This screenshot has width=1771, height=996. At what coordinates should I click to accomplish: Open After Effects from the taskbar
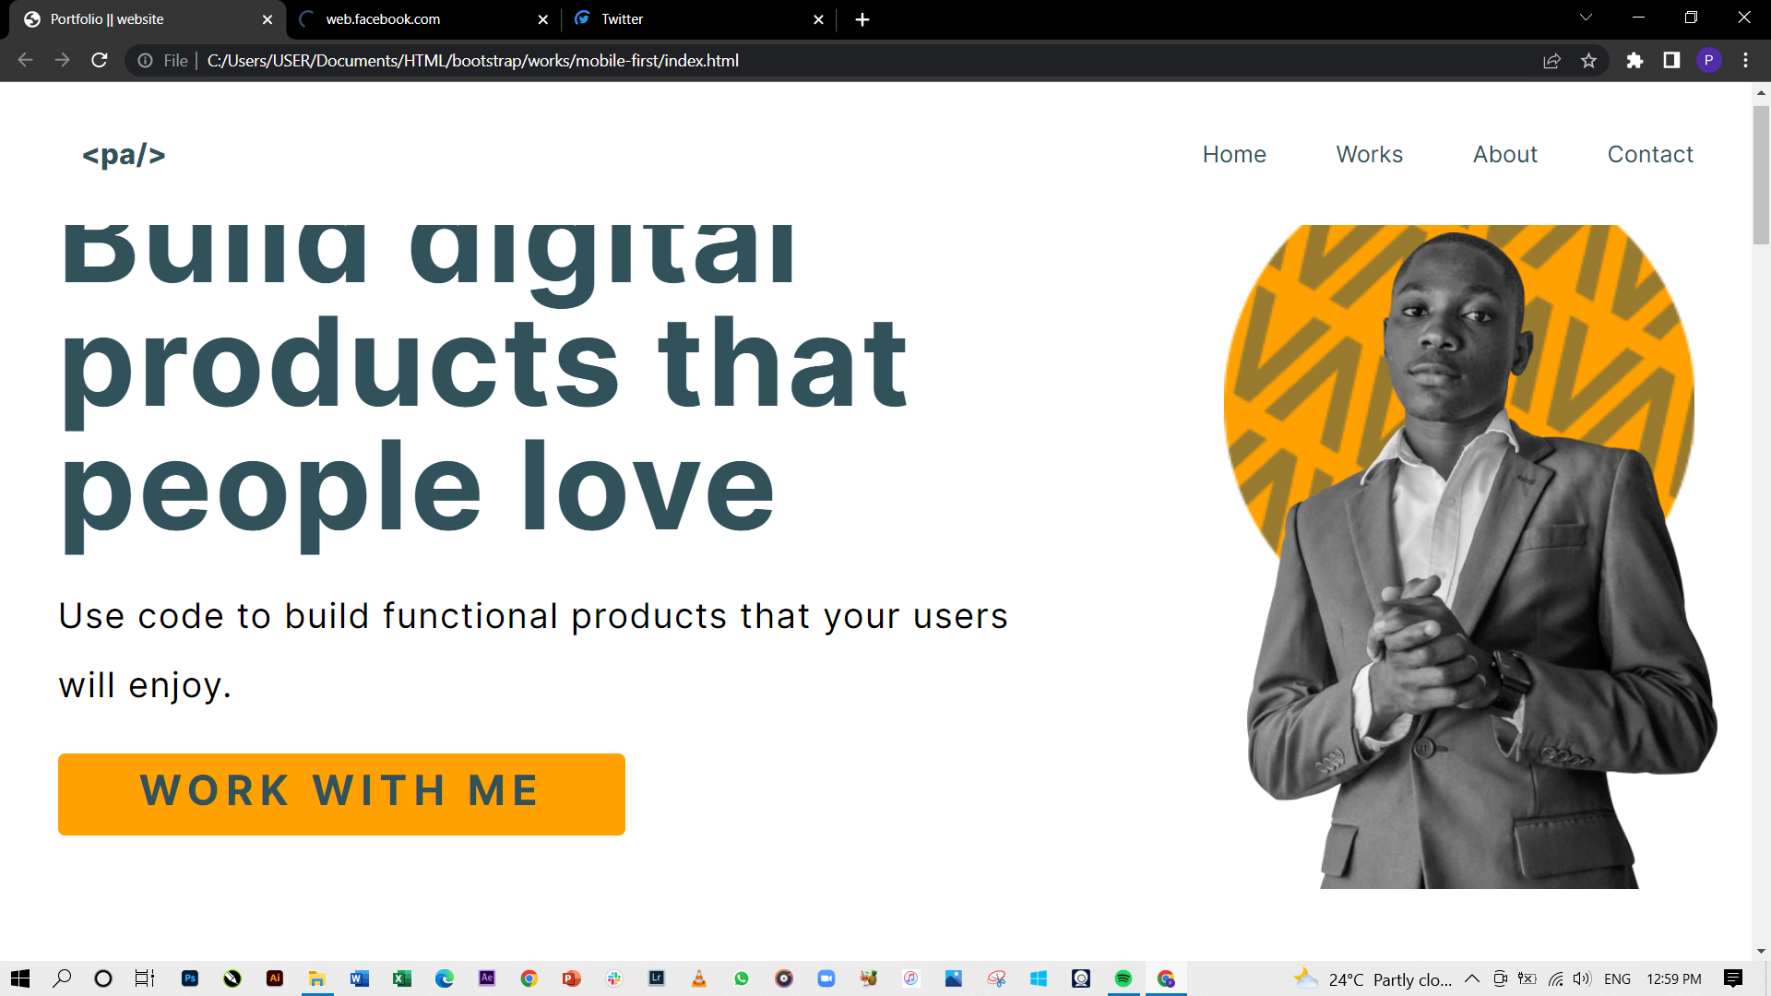coord(487,978)
